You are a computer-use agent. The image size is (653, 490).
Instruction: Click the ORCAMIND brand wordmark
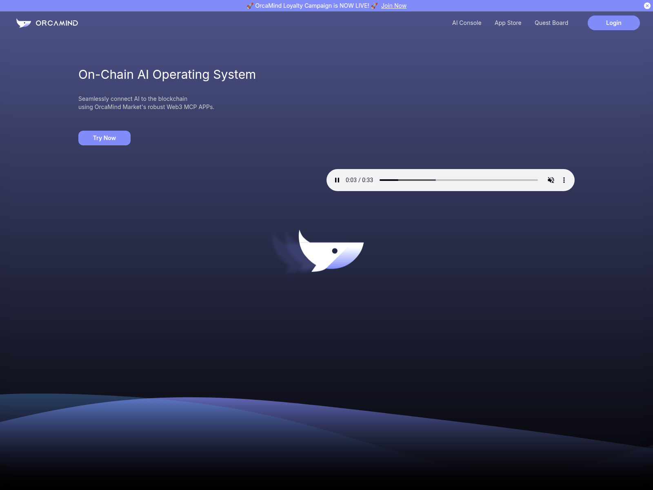pos(57,23)
